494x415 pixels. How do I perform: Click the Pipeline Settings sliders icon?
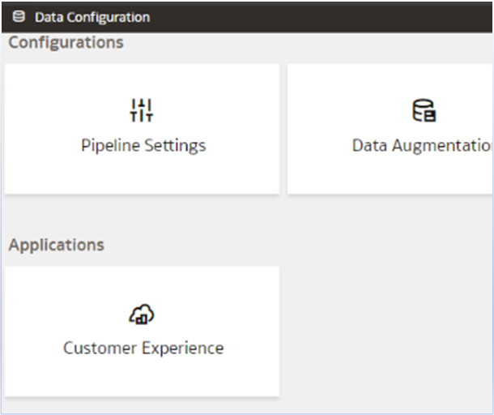[142, 110]
